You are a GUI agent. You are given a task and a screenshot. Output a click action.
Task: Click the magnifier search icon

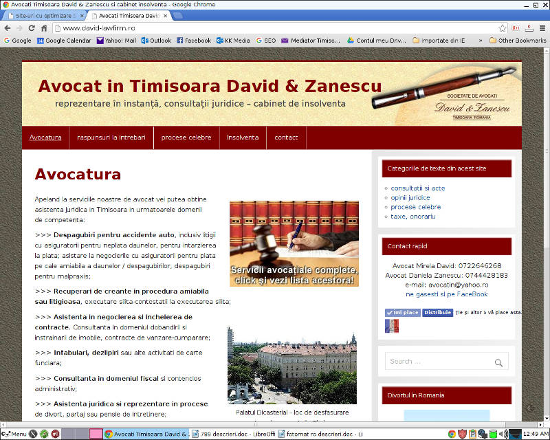coord(498,362)
